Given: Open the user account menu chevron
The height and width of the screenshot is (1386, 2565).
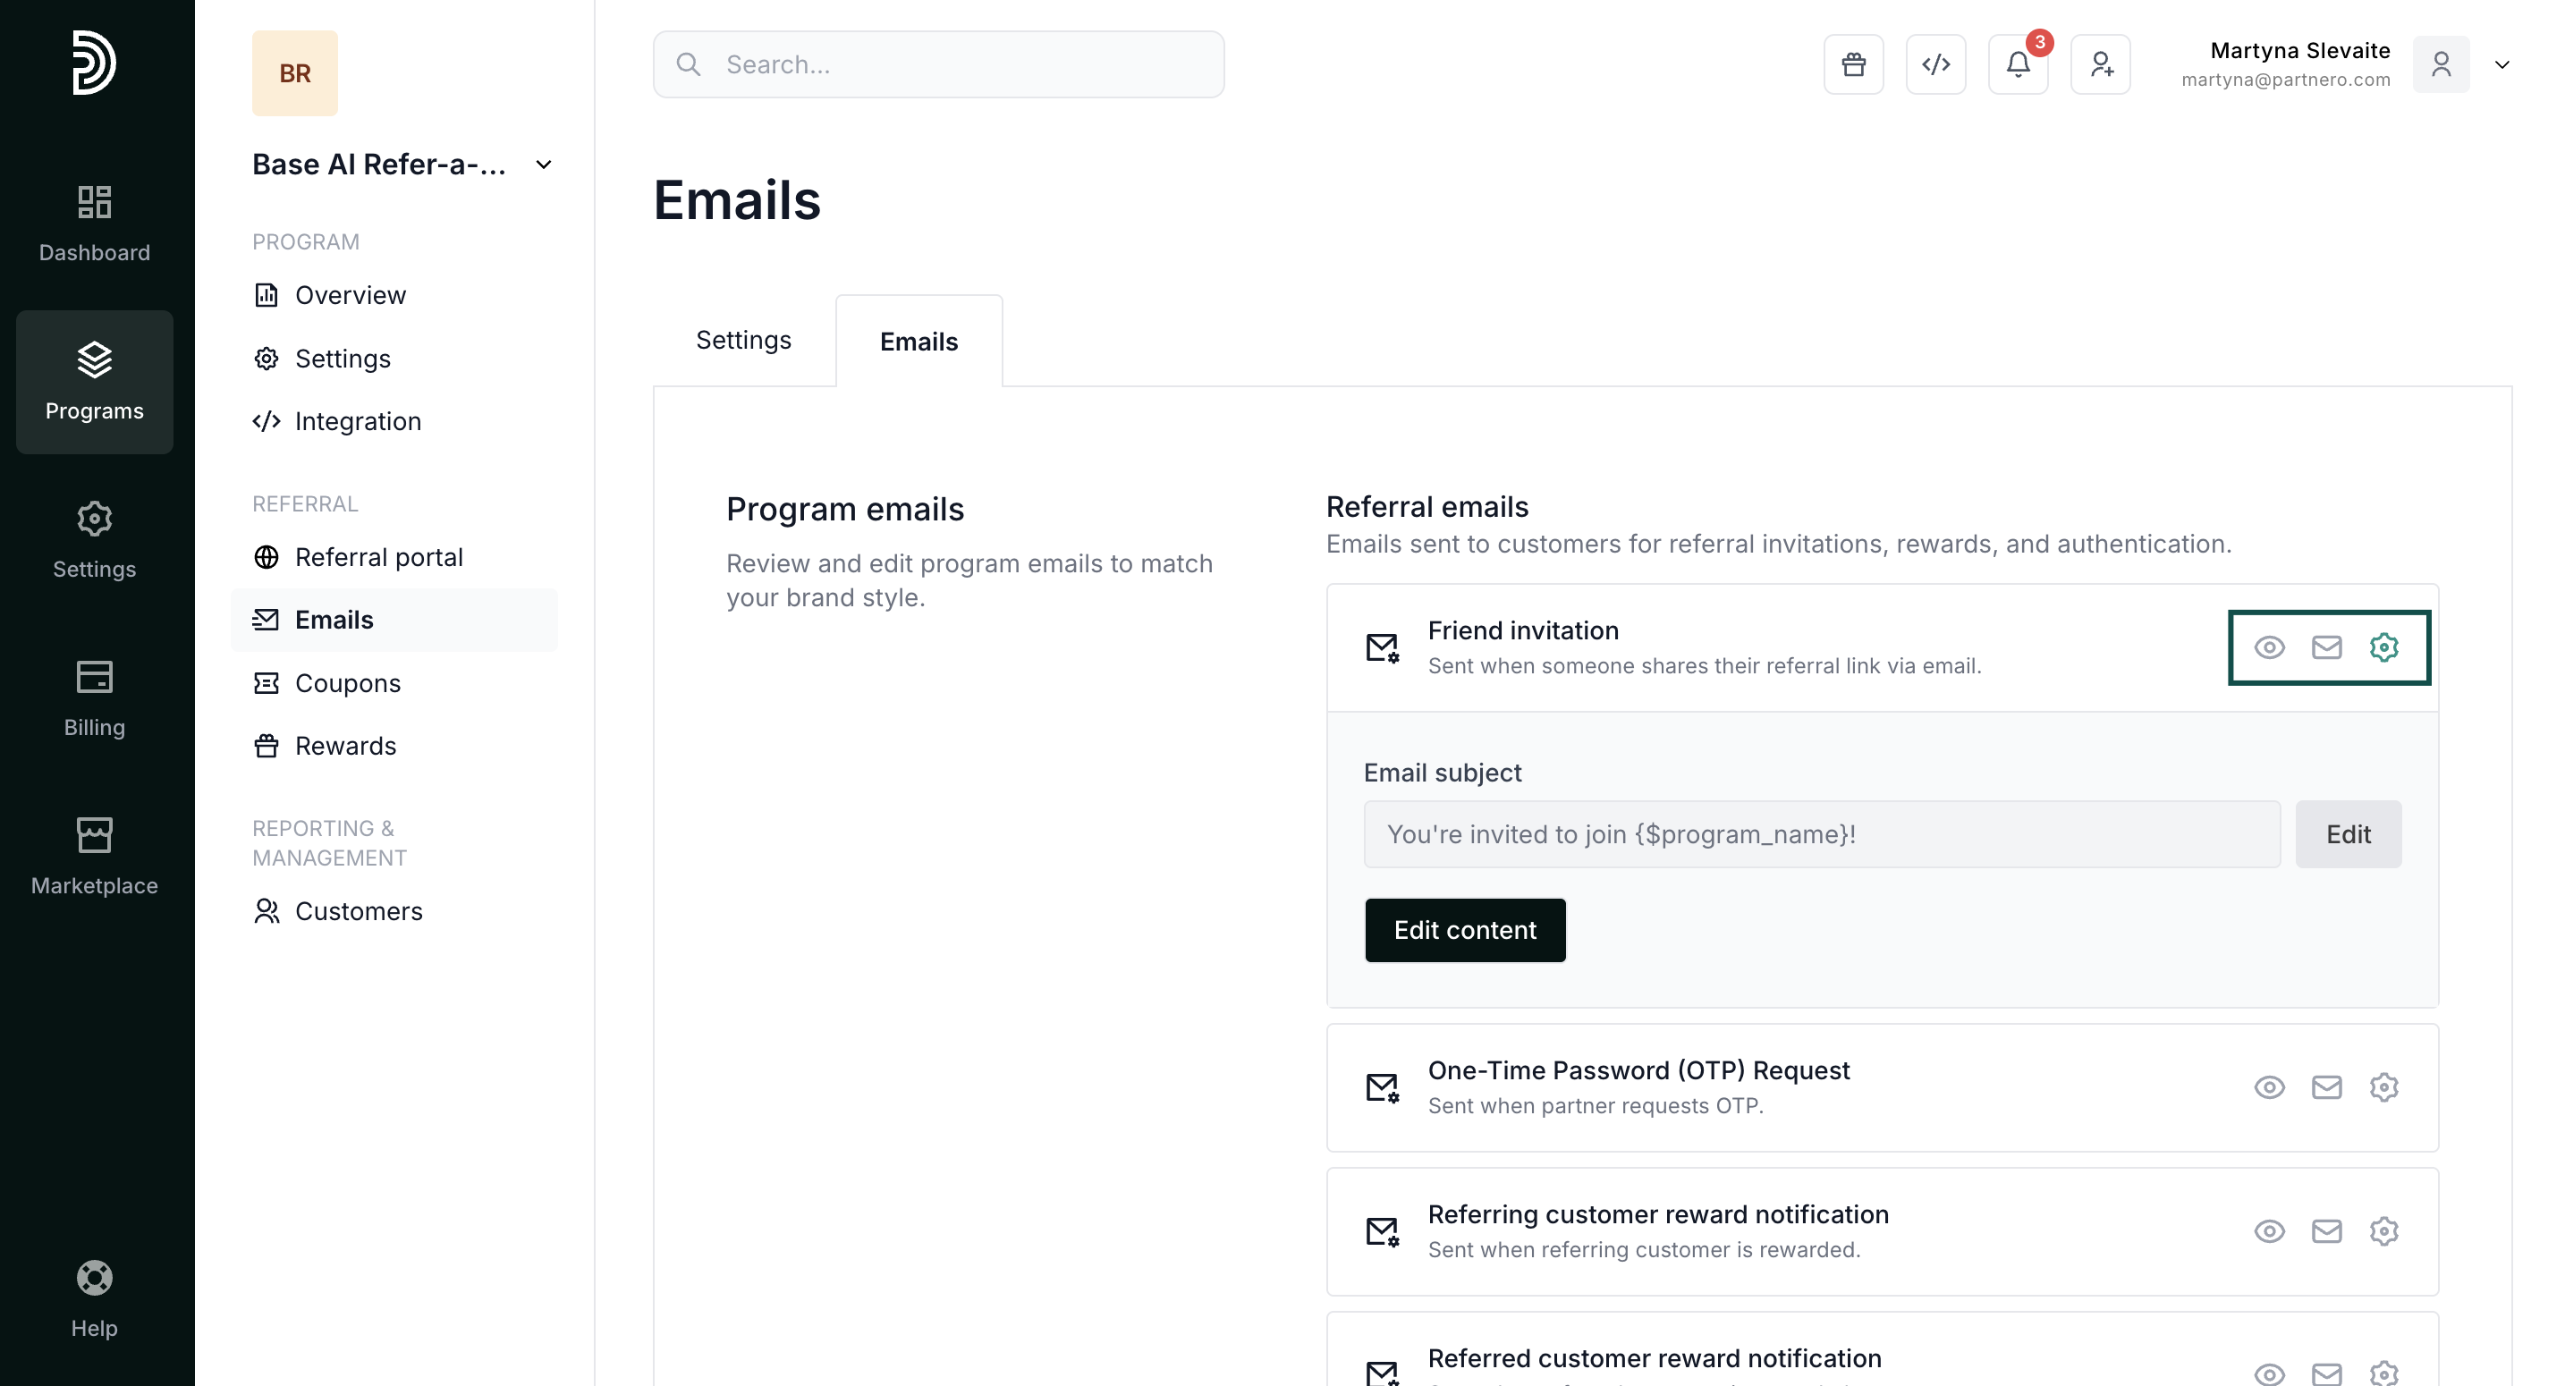Looking at the screenshot, I should pos(2502,64).
